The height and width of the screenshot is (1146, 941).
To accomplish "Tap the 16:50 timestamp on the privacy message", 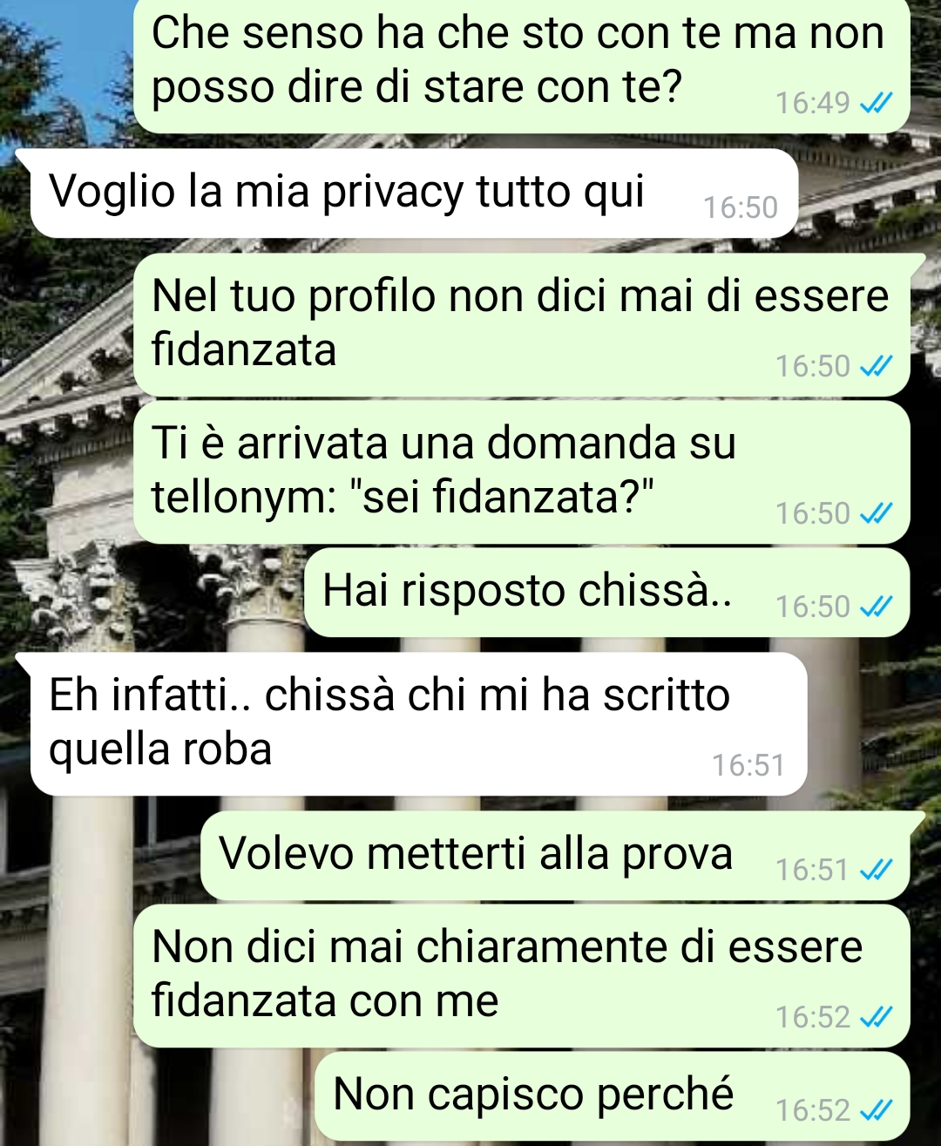I will [x=741, y=207].
